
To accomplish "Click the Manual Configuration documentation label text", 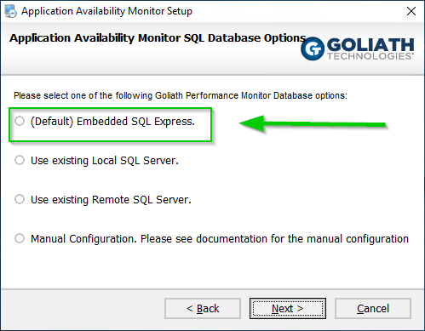I will click(x=220, y=239).
